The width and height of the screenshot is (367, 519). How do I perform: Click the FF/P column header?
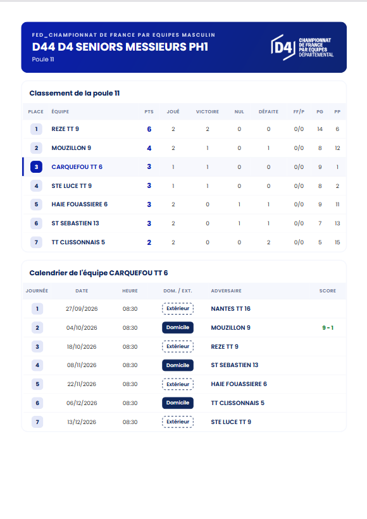(x=299, y=112)
